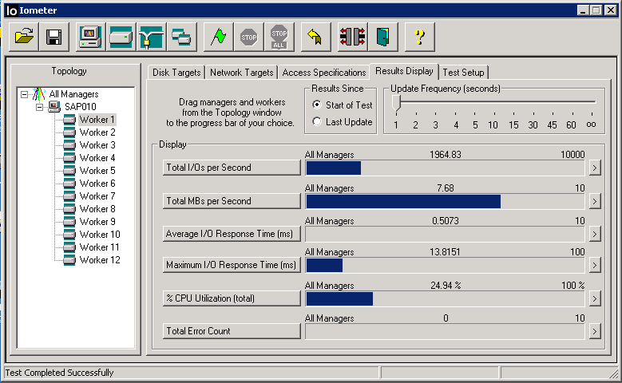
Task: Click the Update Frequency slider thumb
Action: pyautogui.click(x=396, y=103)
